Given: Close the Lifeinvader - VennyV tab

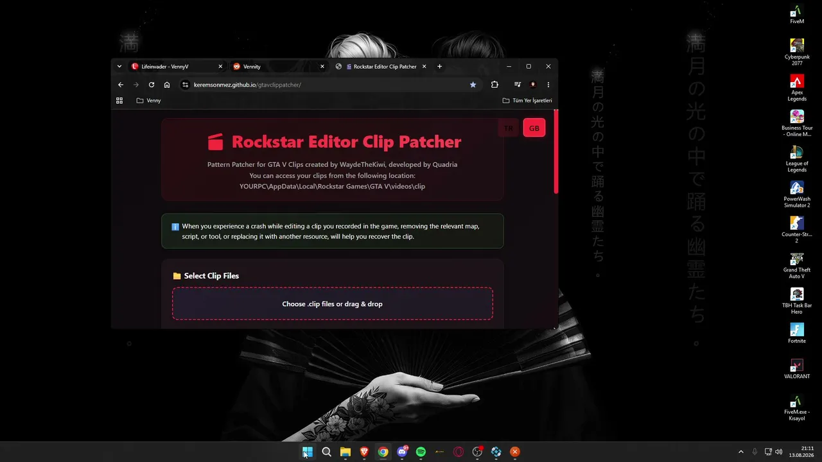Looking at the screenshot, I should (x=220, y=67).
